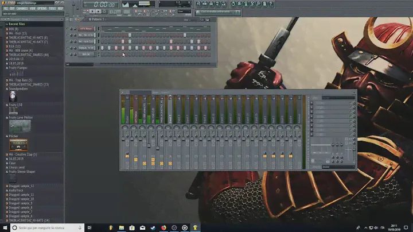
Task: Select the Pitcher plugin thumbnail
Action: 18,145
